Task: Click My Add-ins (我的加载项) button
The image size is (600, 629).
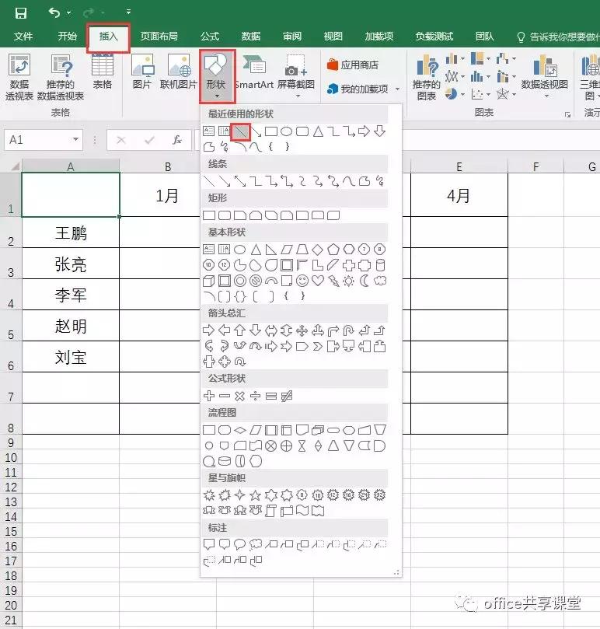Action: (358, 89)
